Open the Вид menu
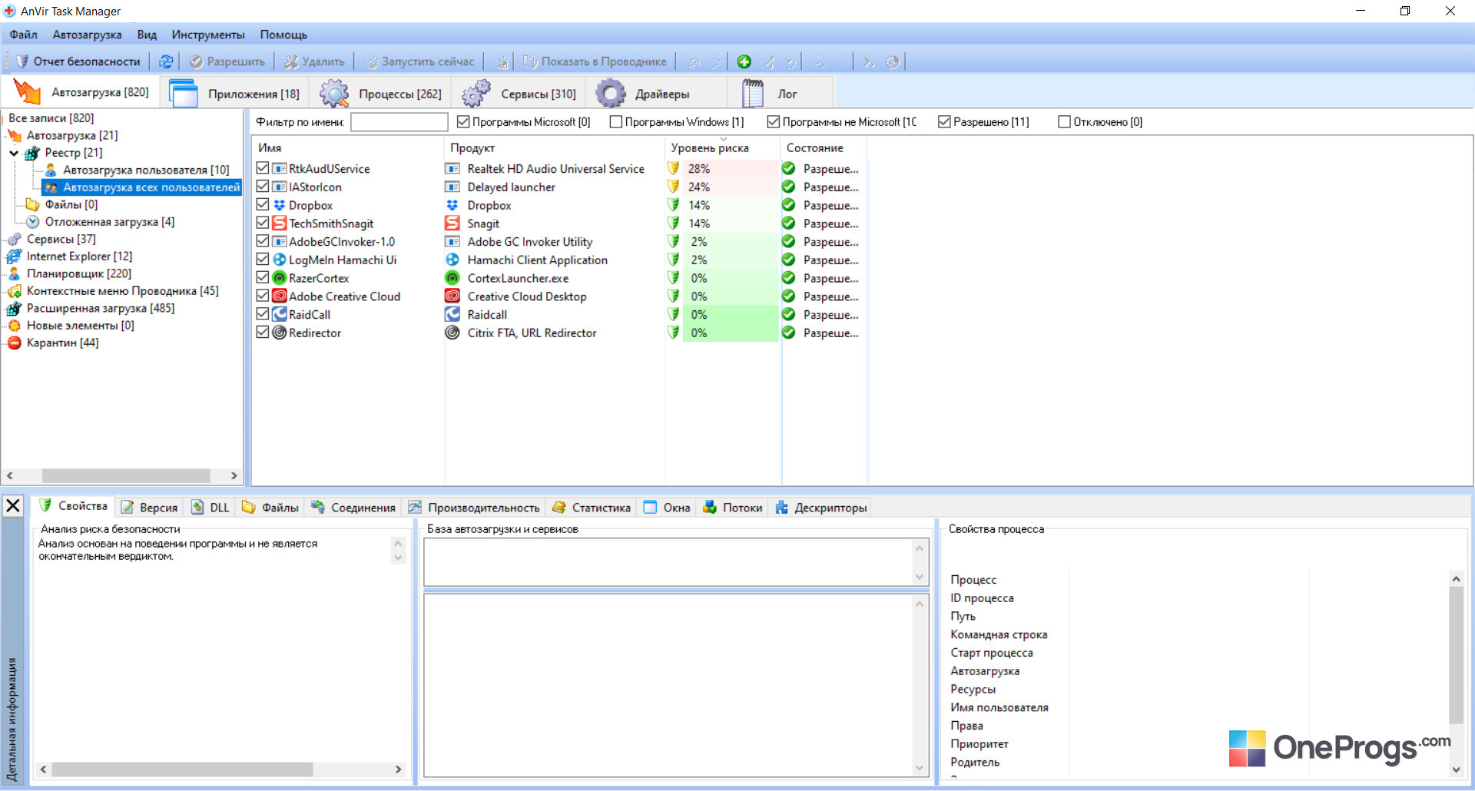Image resolution: width=1475 pixels, height=791 pixels. [x=147, y=35]
